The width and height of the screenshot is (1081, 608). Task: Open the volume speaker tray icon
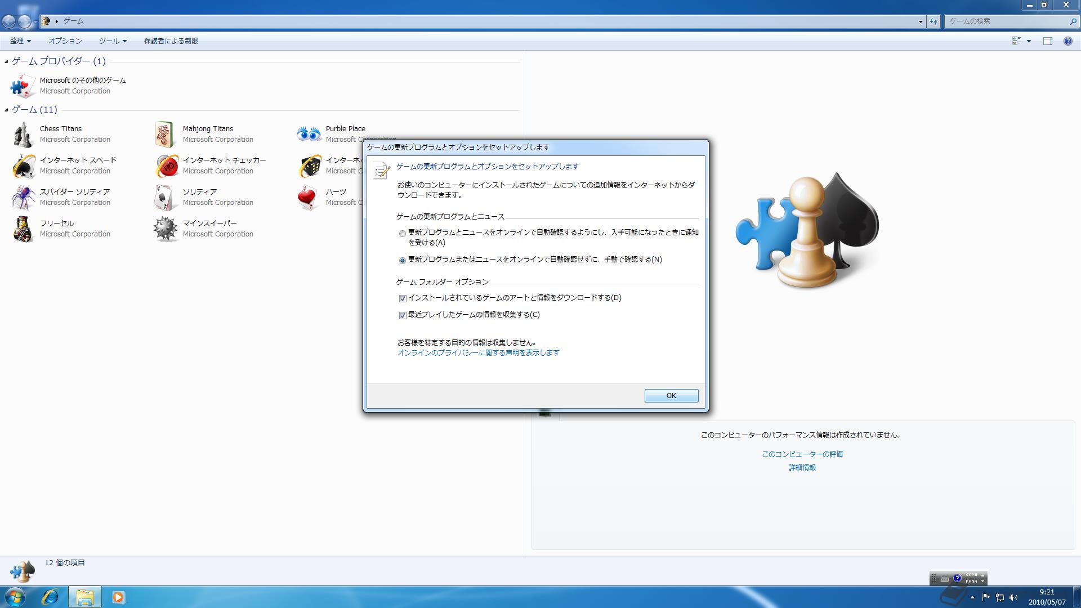(1013, 597)
